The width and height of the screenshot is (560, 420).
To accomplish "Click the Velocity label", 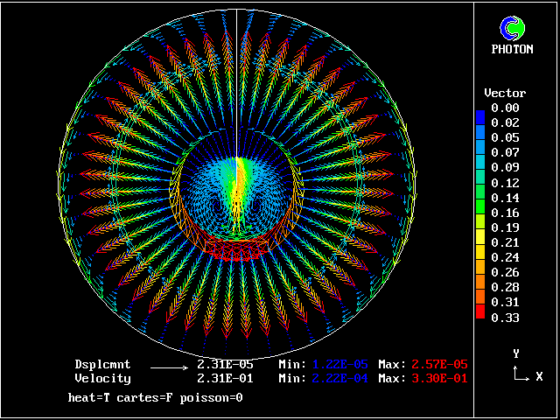I will pos(102,378).
